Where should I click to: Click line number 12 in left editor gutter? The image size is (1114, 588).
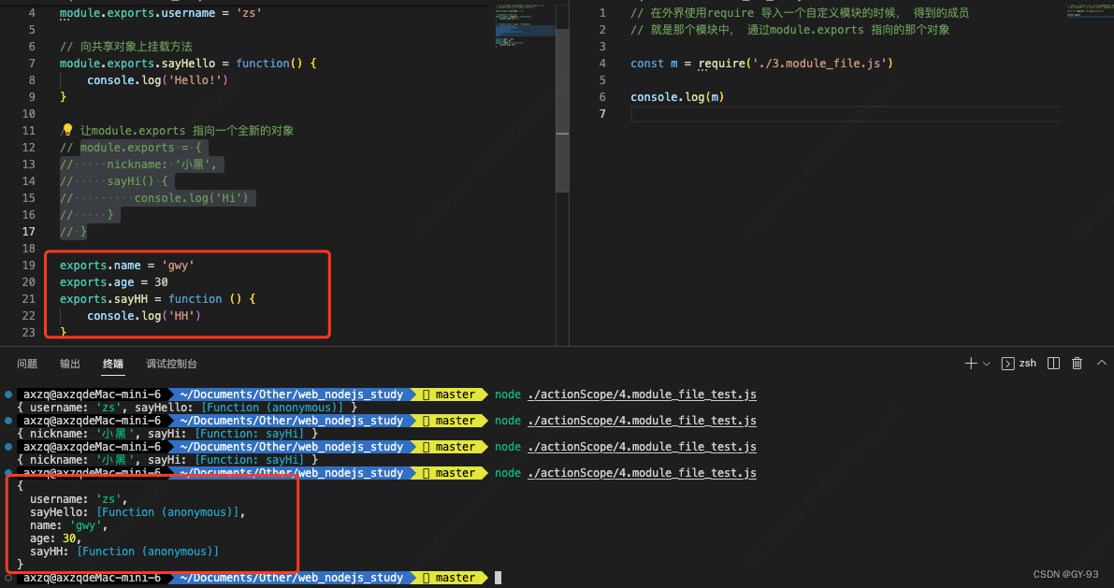click(28, 147)
